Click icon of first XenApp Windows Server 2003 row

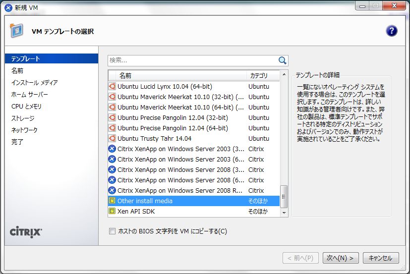[112, 149]
